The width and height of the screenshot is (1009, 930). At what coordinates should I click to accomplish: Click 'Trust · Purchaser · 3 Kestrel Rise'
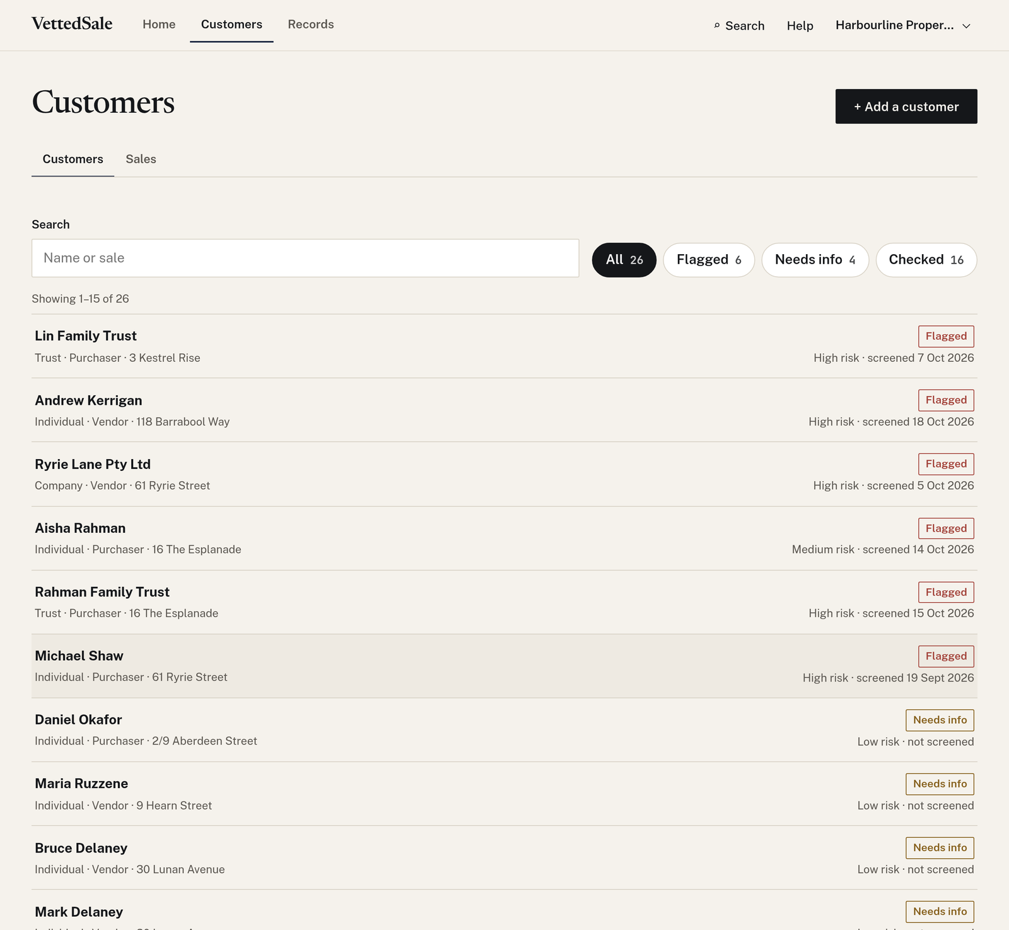[x=117, y=358]
